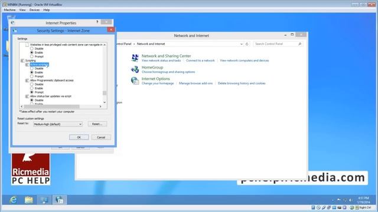
Task: Open the VirtualBox Help menu
Action: [x=47, y=10]
